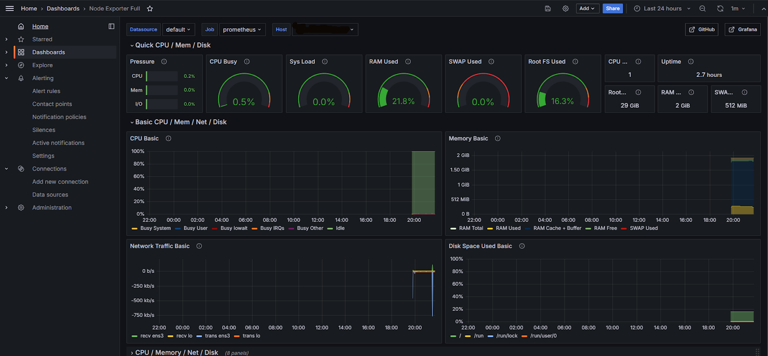Click the Dashboards breadcrumb link
This screenshot has width=768, height=356.
(63, 9)
